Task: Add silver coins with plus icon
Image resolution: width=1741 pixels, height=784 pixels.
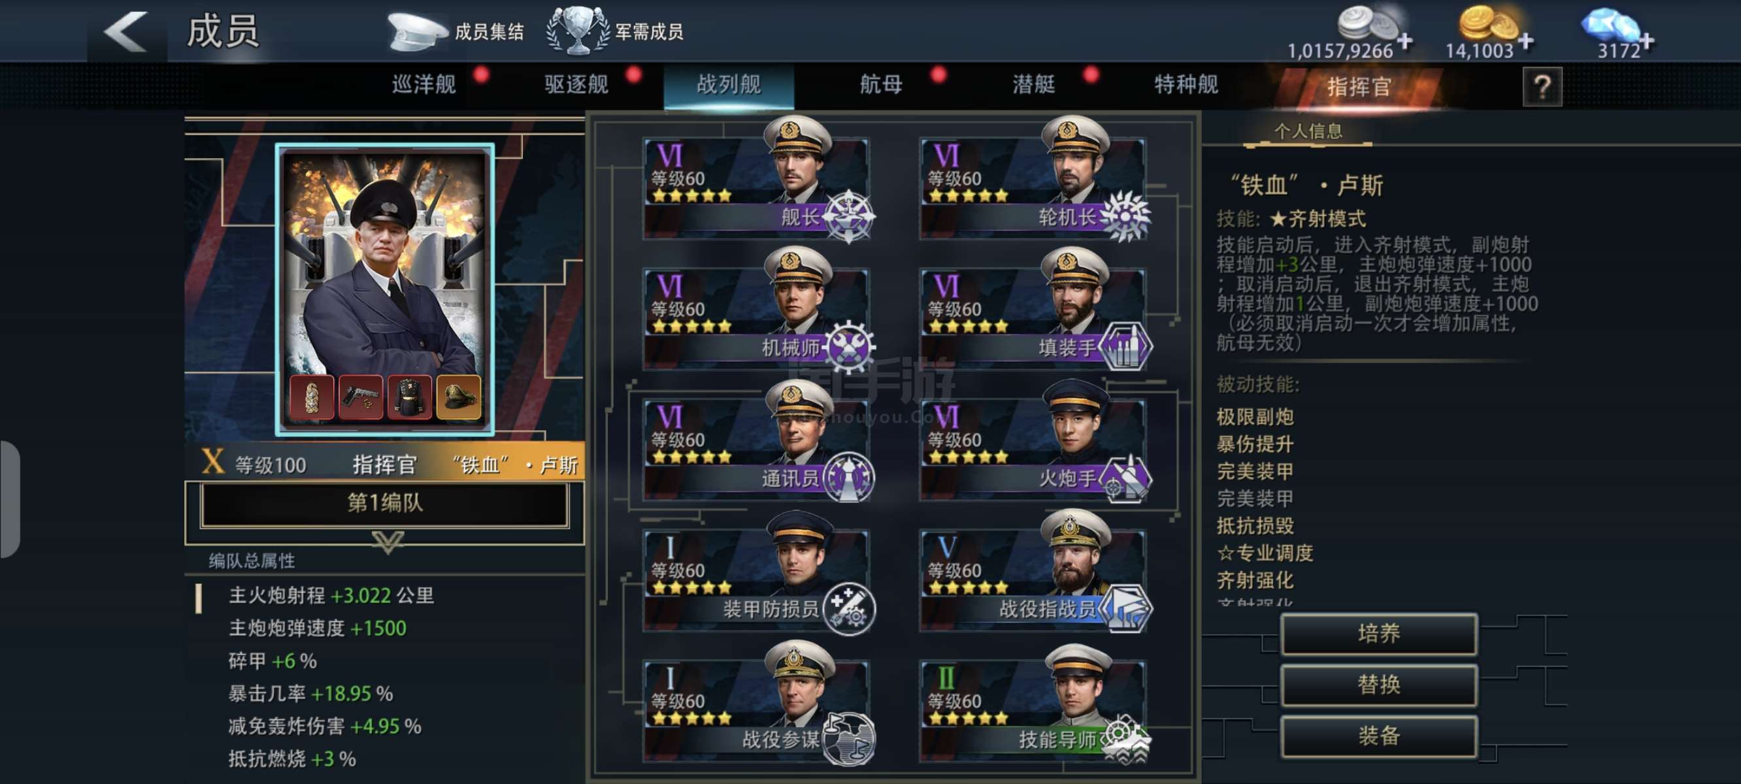Action: (x=1405, y=41)
